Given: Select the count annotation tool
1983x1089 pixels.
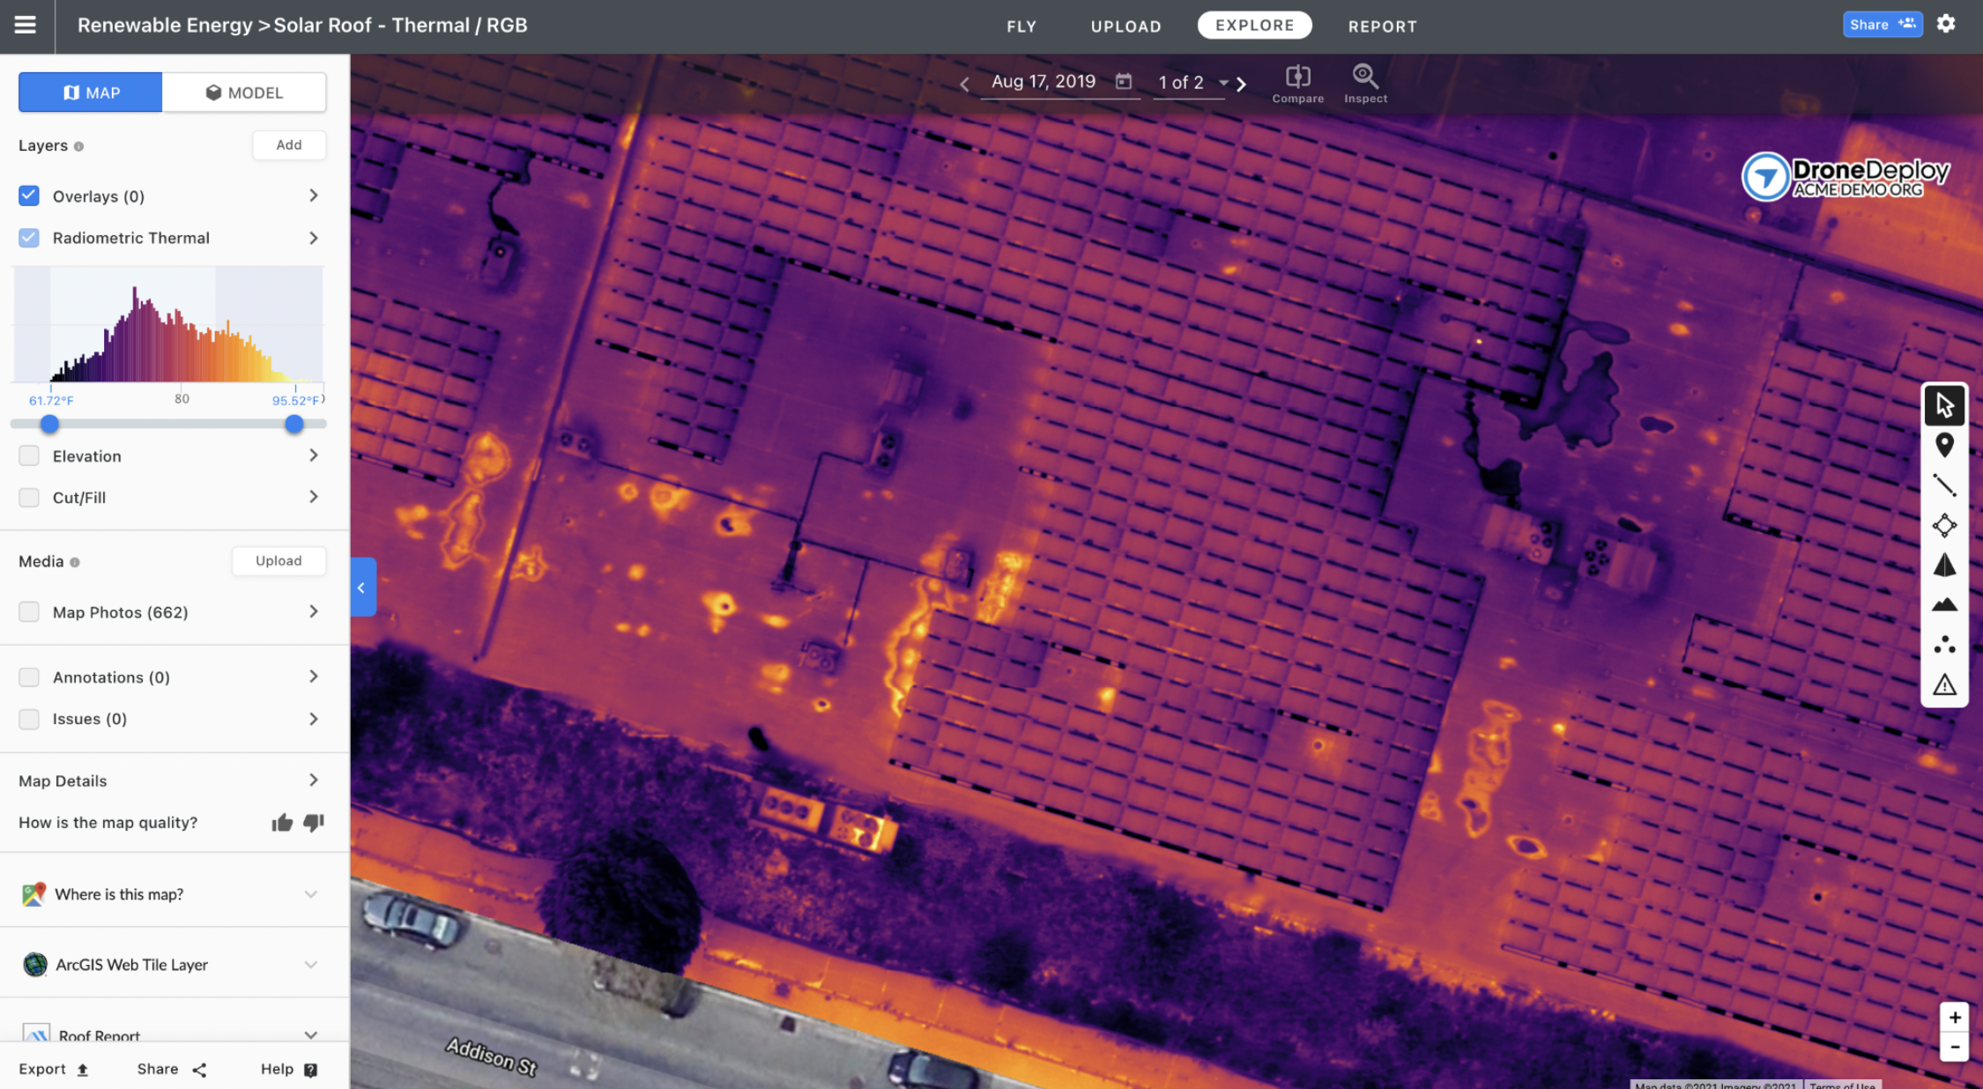Looking at the screenshot, I should pos(1944,645).
